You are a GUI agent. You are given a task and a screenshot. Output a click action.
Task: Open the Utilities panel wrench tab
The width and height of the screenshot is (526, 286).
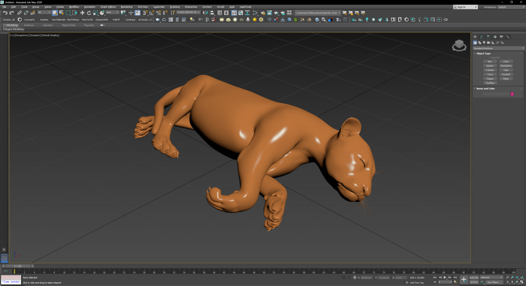pos(508,37)
